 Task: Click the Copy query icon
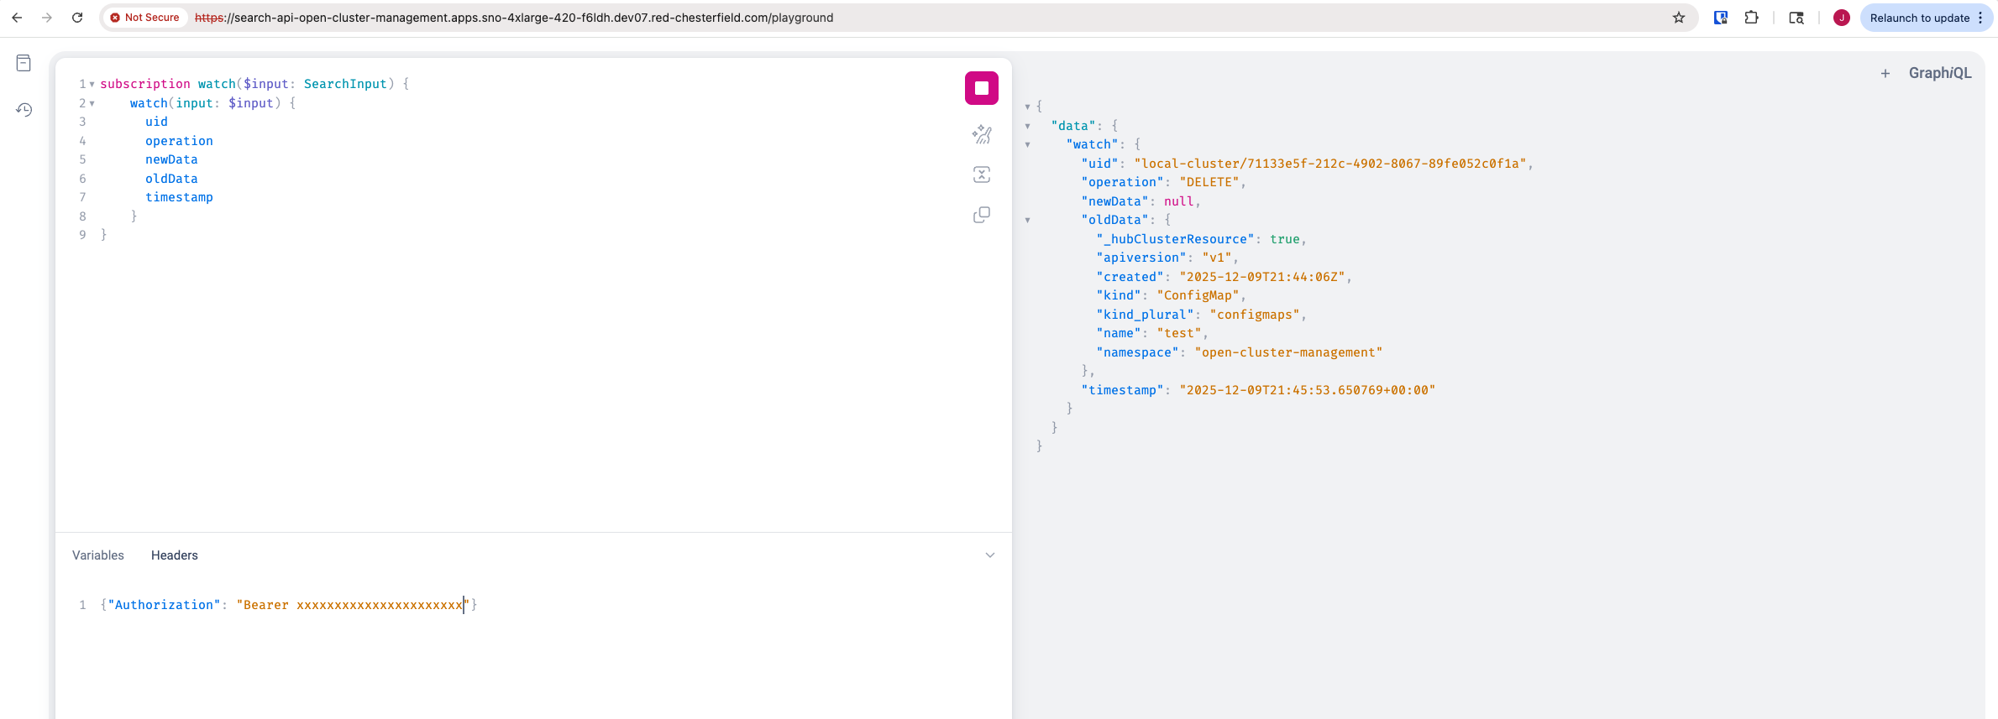tap(981, 216)
